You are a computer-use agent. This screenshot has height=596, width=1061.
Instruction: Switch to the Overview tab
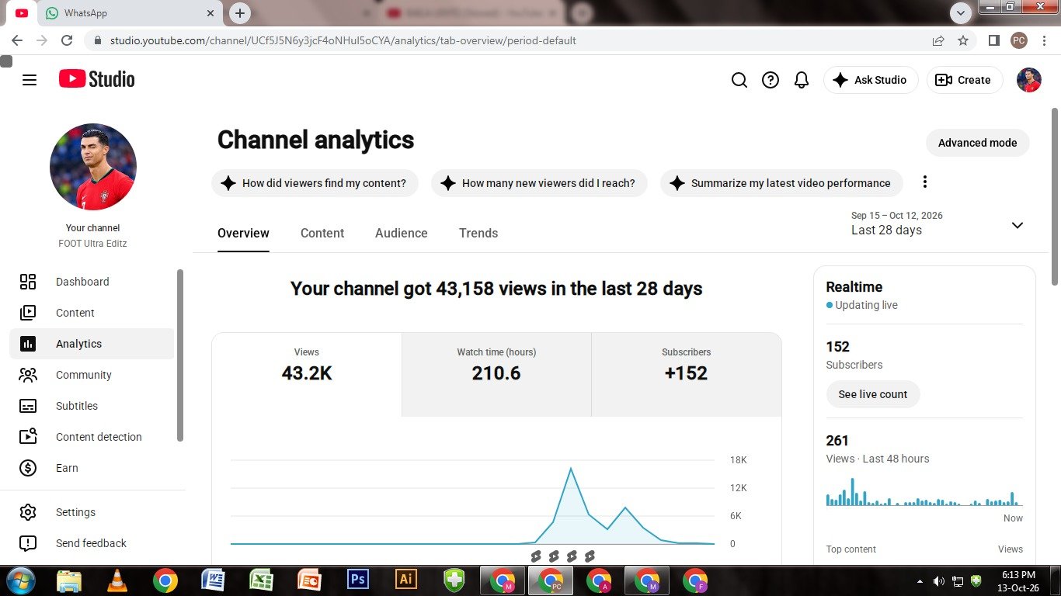(x=243, y=234)
